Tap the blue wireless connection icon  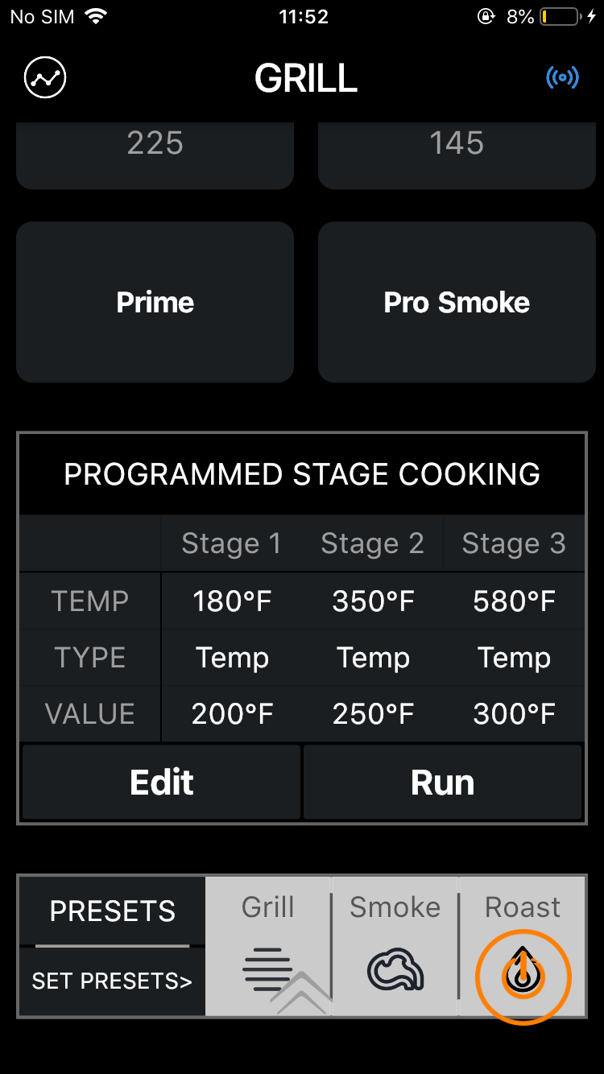point(562,78)
